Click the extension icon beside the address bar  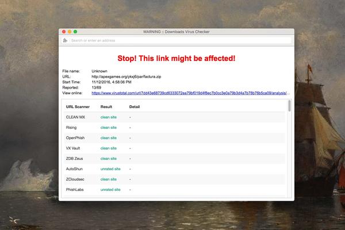pyautogui.click(x=66, y=40)
